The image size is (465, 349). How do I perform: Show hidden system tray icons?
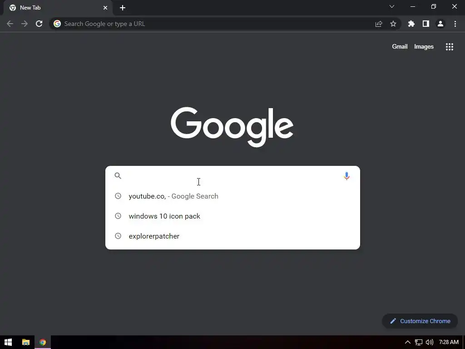[408, 342]
